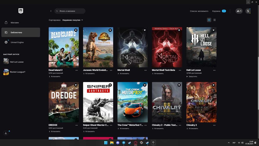
Task: Click Установить under Mortal Shell
Action: tap(123, 74)
